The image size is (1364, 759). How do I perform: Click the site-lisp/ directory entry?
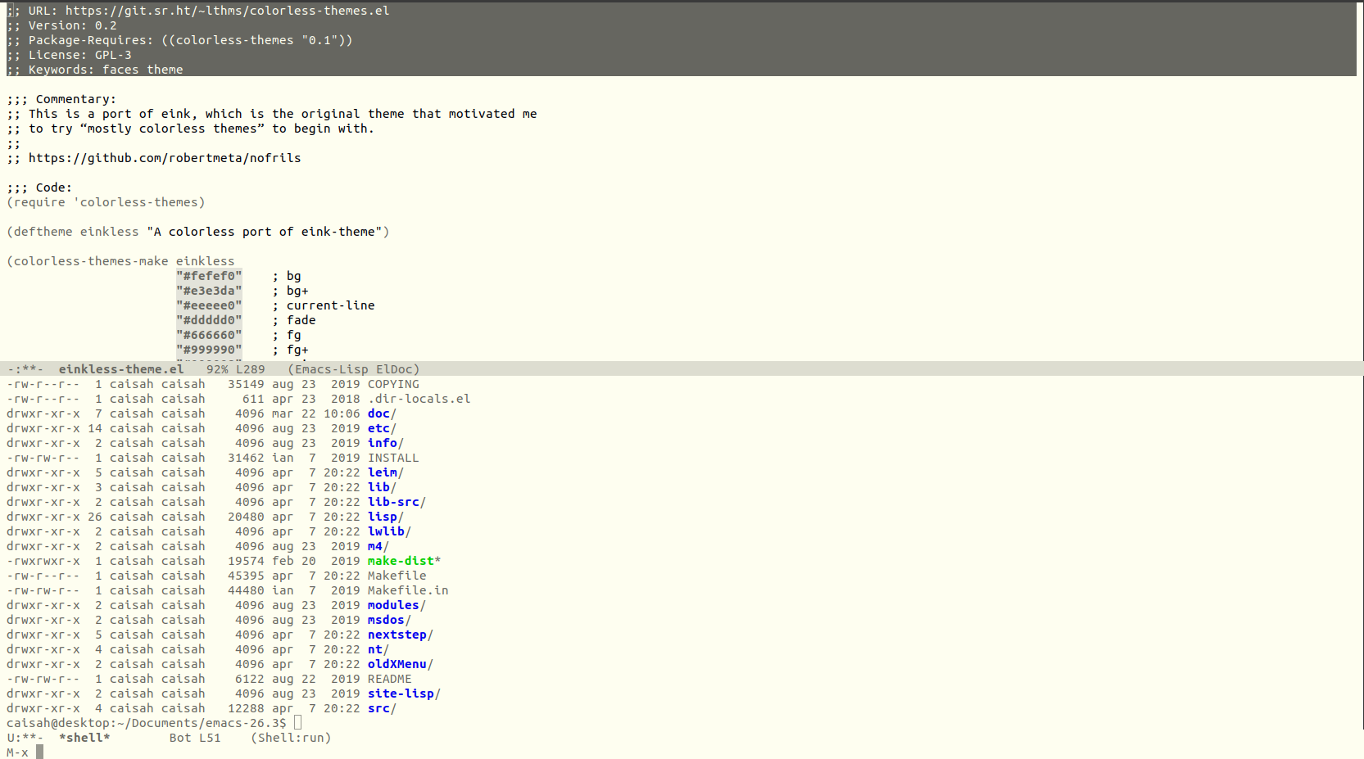(x=404, y=693)
